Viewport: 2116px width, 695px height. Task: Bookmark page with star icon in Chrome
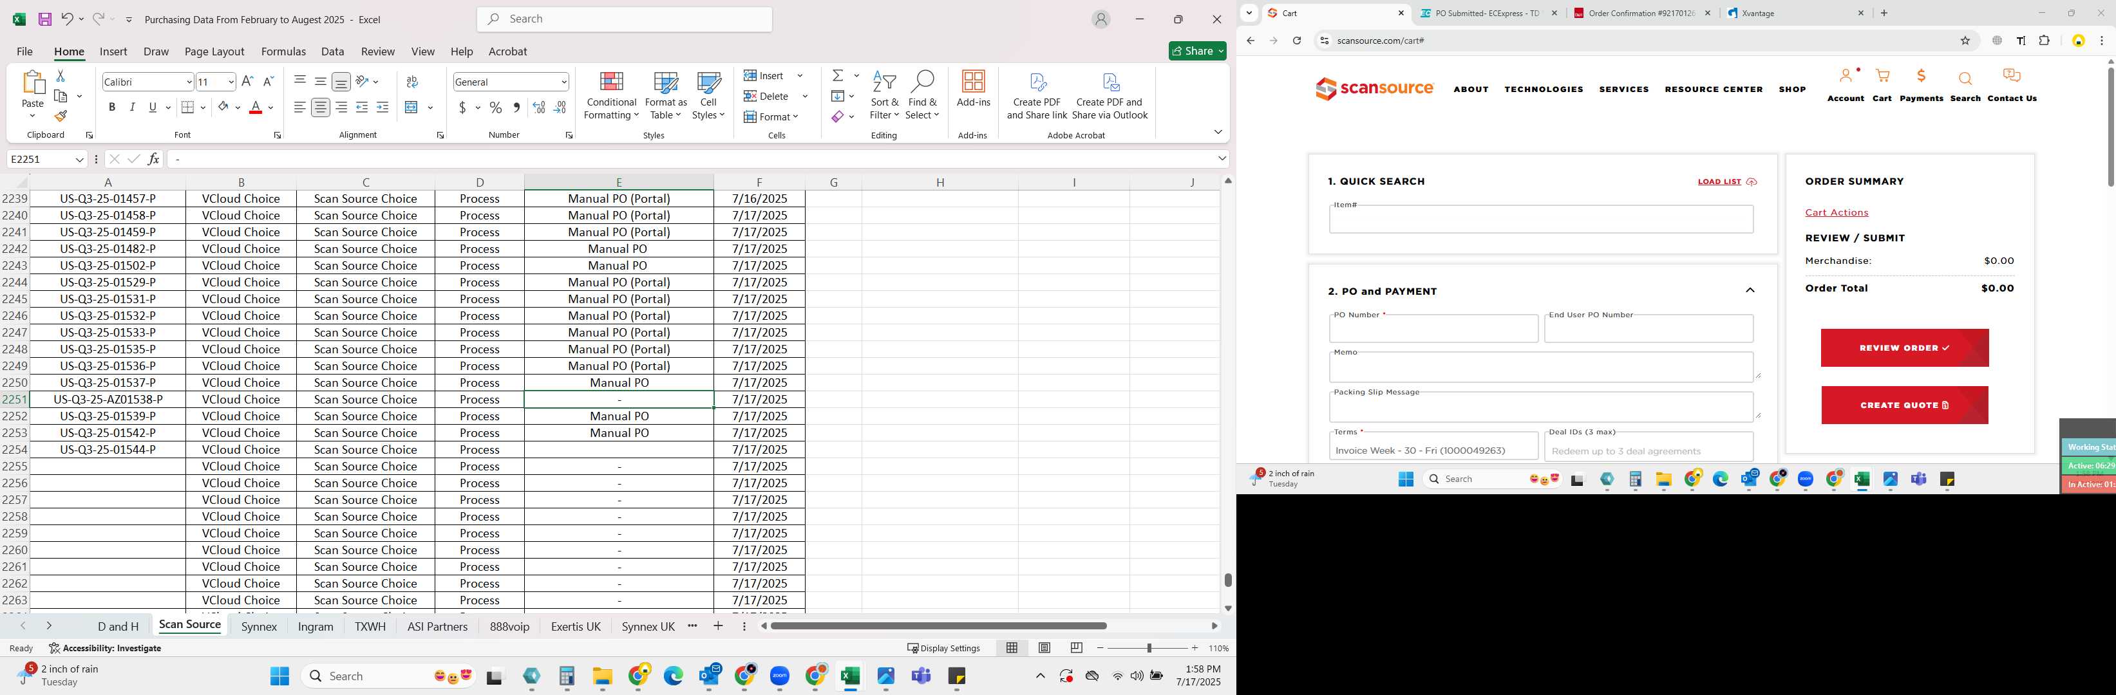(x=1966, y=40)
